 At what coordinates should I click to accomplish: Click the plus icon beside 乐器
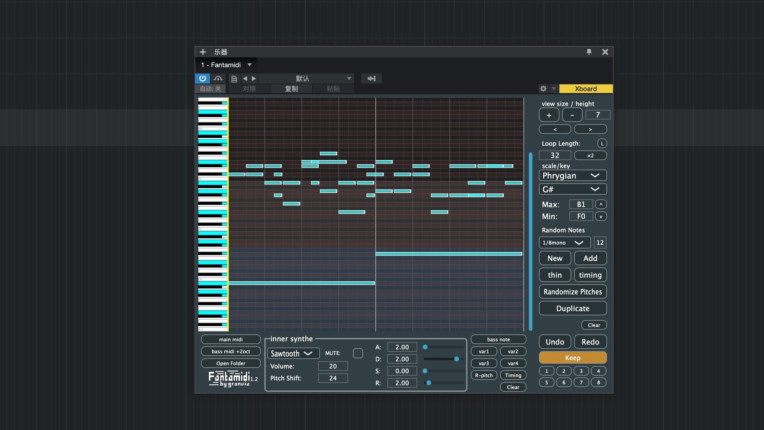(x=203, y=52)
